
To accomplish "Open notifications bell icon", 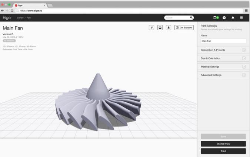I will [233, 17].
